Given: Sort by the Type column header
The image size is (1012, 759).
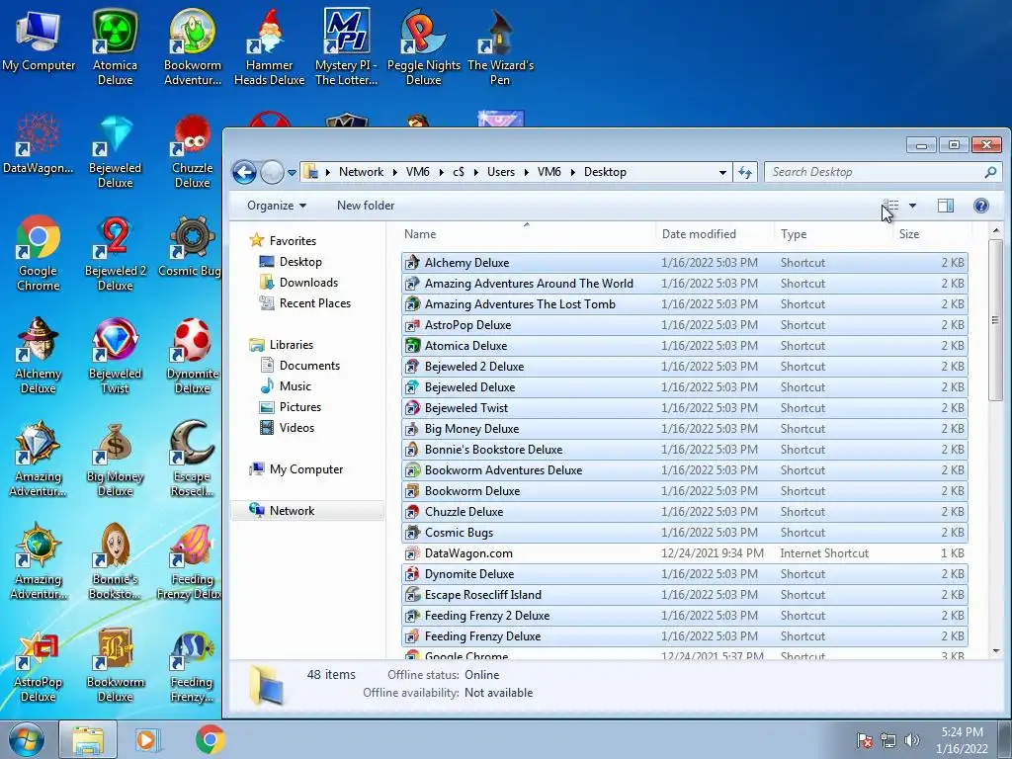Looking at the screenshot, I should [x=833, y=234].
